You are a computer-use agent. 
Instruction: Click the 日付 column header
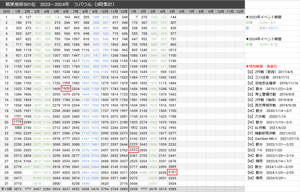pyautogui.click(x=6, y=11)
